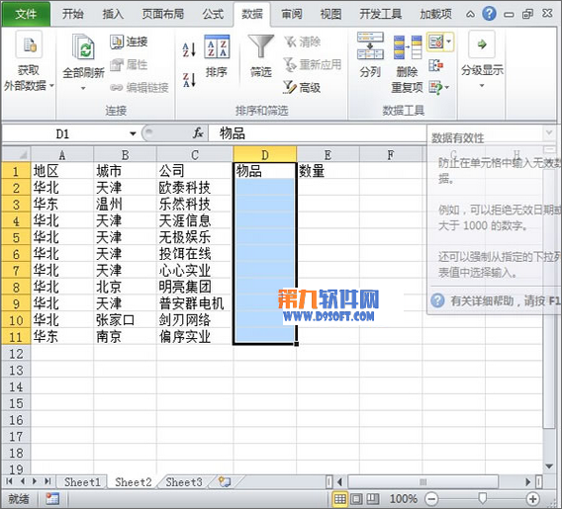562x509 pixels.
Task: Open the custom Sort dialog
Action: pos(217,56)
